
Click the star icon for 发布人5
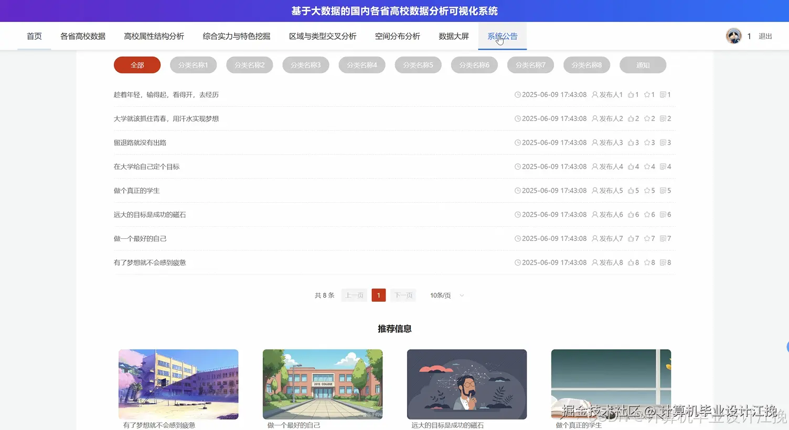[647, 191]
